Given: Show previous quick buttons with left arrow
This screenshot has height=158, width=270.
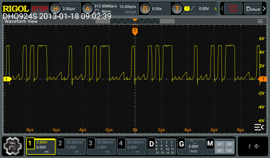Looking at the screenshot, I should coord(222,9).
